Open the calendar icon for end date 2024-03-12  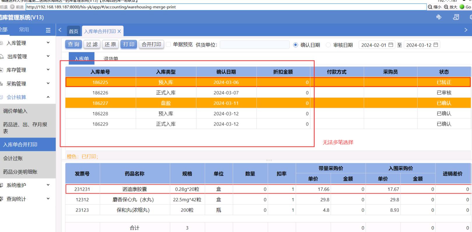436,45
